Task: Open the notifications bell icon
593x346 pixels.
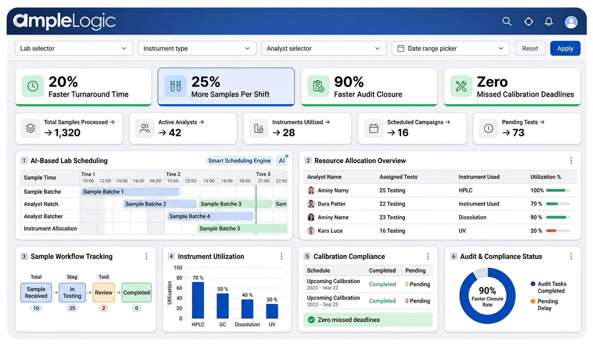Action: pos(549,22)
